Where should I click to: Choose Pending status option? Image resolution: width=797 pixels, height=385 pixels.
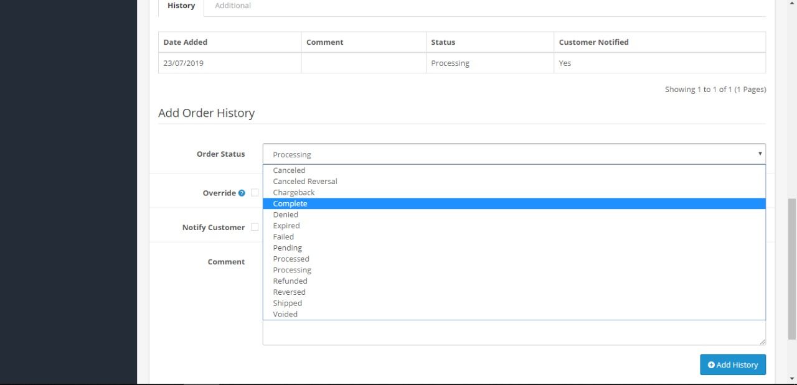[x=288, y=248]
